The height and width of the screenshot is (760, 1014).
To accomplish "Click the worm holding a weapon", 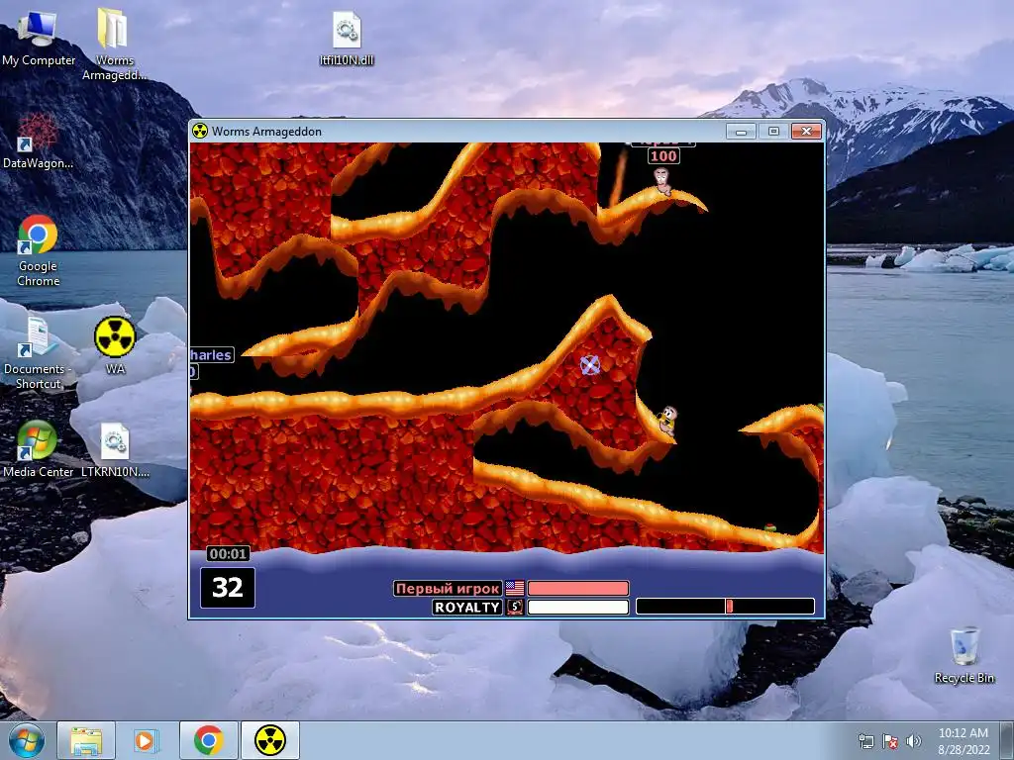I will [668, 420].
